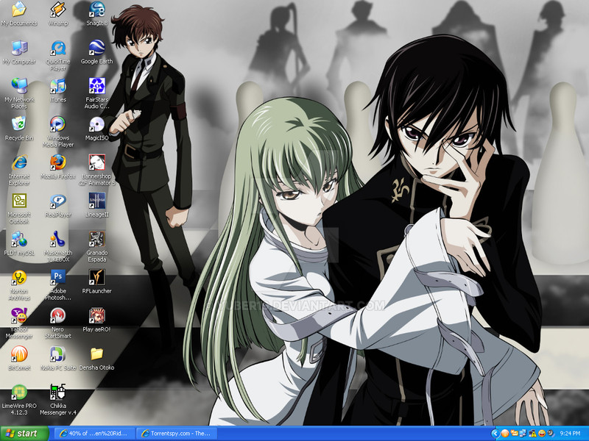Select the Recycle Bin icon
The width and height of the screenshot is (589, 441).
click(x=19, y=129)
